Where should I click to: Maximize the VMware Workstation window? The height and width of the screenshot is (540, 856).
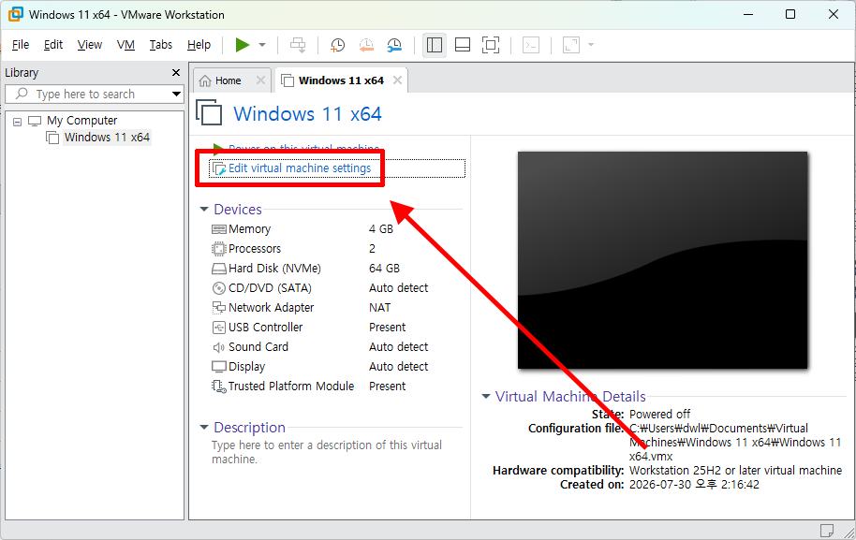pyautogui.click(x=790, y=15)
